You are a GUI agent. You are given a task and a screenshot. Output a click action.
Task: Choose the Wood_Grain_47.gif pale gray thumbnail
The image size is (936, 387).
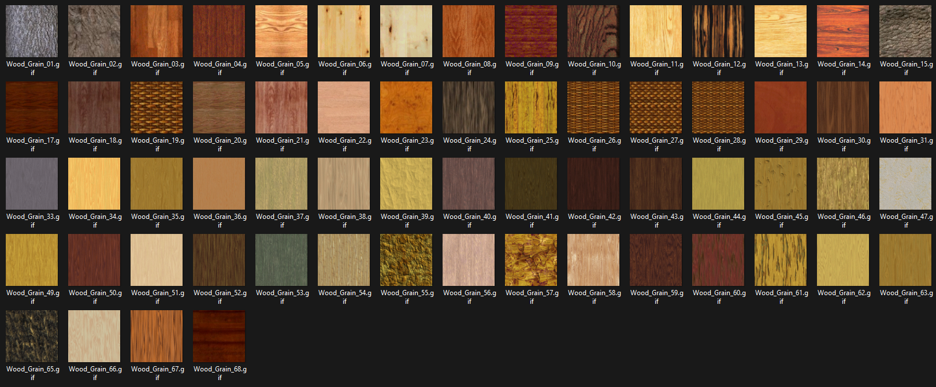[905, 184]
